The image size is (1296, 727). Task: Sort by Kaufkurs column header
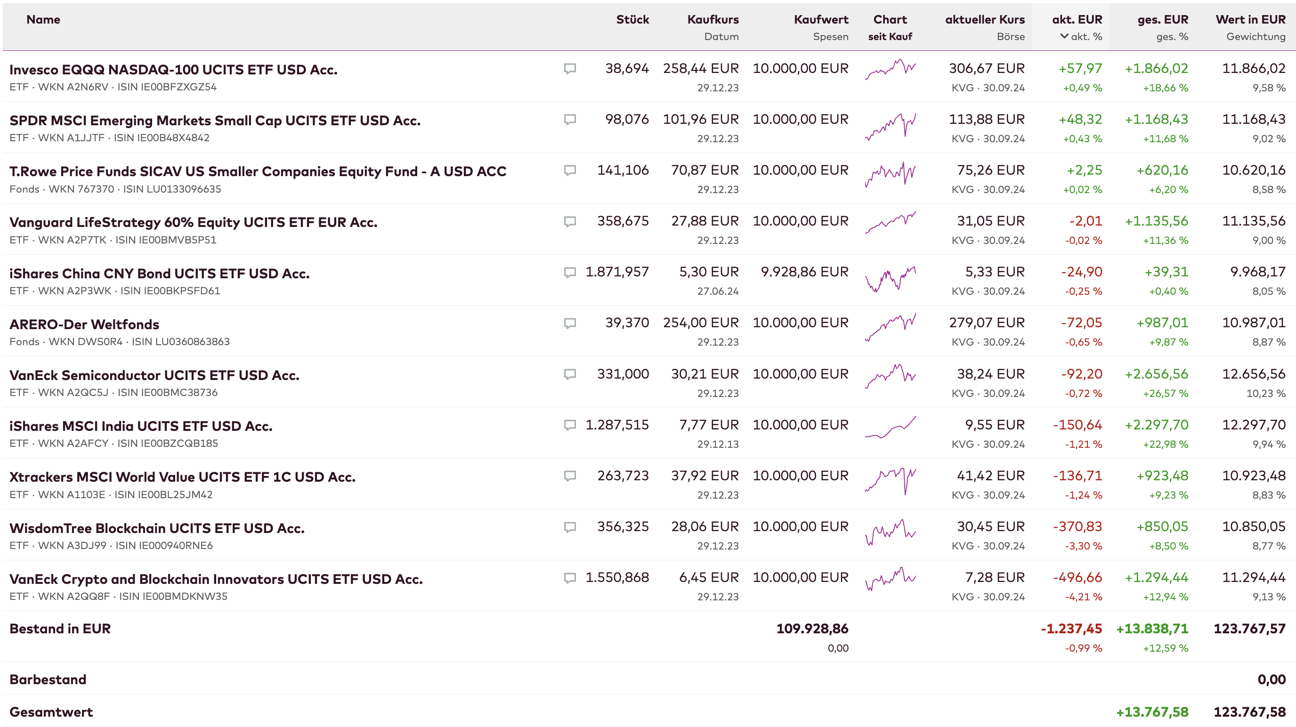[x=713, y=20]
